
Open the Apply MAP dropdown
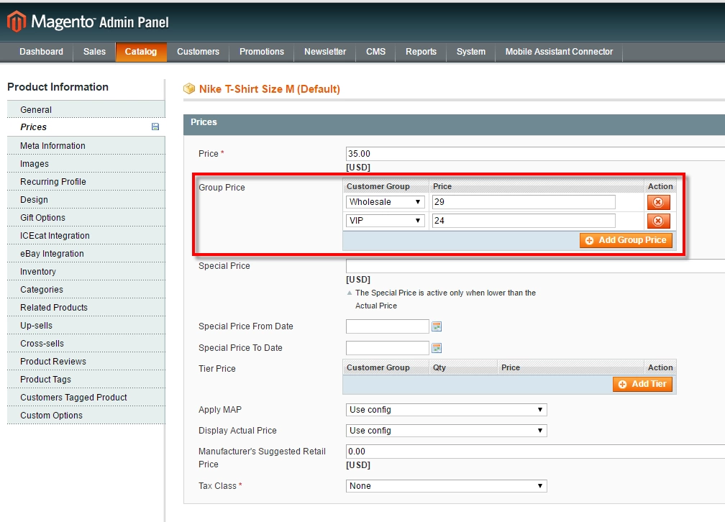[446, 410]
